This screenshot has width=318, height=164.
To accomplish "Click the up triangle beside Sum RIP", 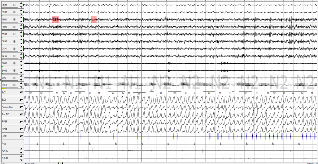I will click(x=20, y=114).
